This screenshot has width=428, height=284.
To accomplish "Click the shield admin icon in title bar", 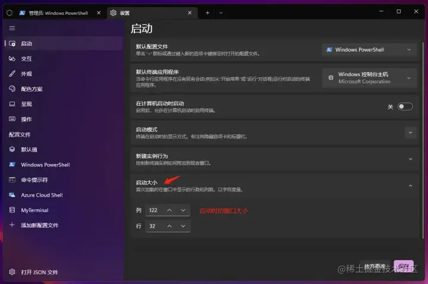I will 10,13.
